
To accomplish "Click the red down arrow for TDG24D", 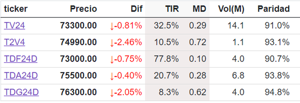I will click(x=112, y=92).
